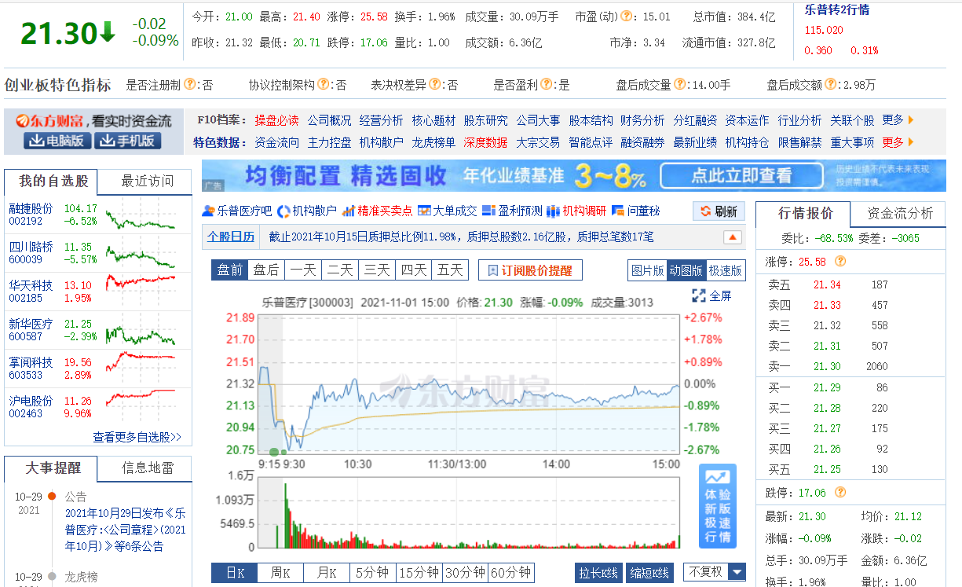Expand the F10档案 更多 arrow
Image resolution: width=962 pixels, height=587 pixels.
[x=911, y=120]
